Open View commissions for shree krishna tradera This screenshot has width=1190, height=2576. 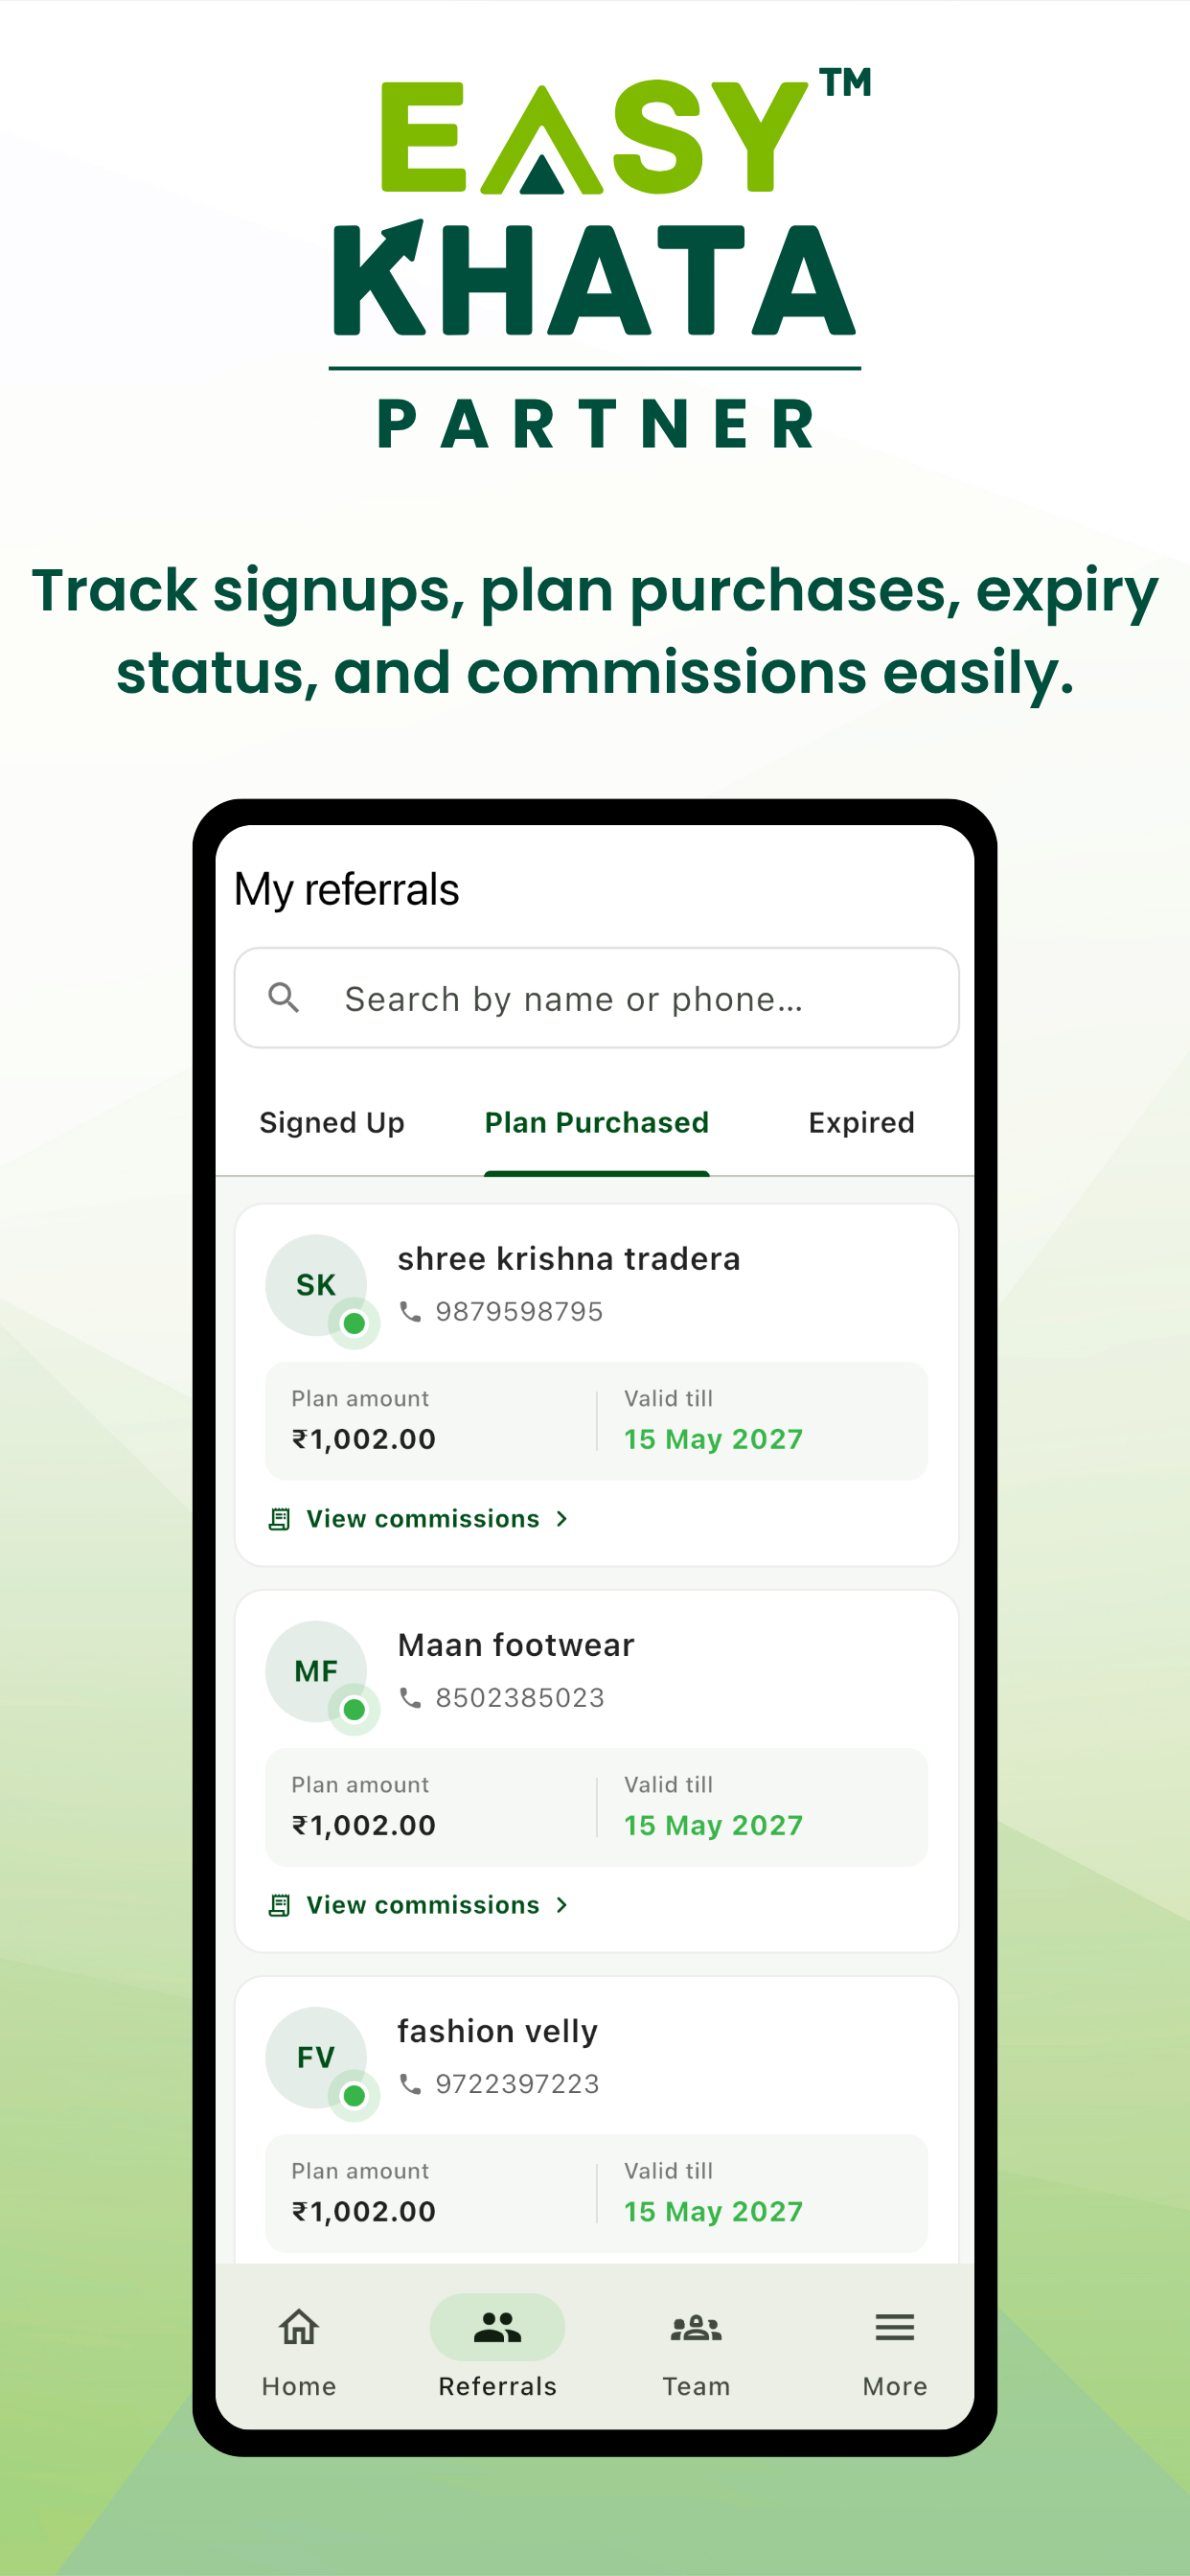pos(422,1519)
